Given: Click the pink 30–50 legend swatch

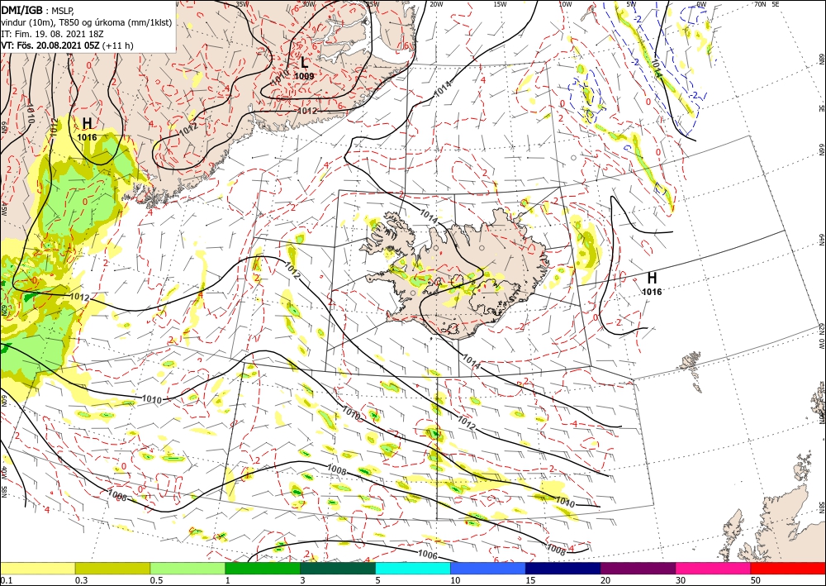Looking at the screenshot, I should pos(714,569).
